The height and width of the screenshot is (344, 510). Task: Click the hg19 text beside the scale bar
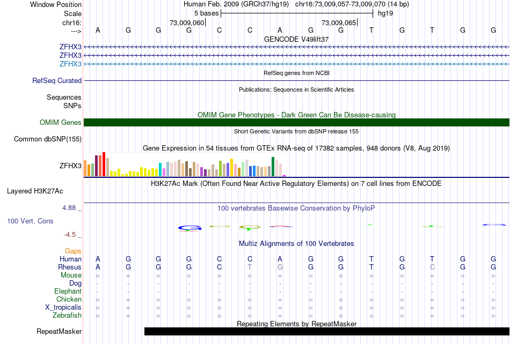pos(385,13)
